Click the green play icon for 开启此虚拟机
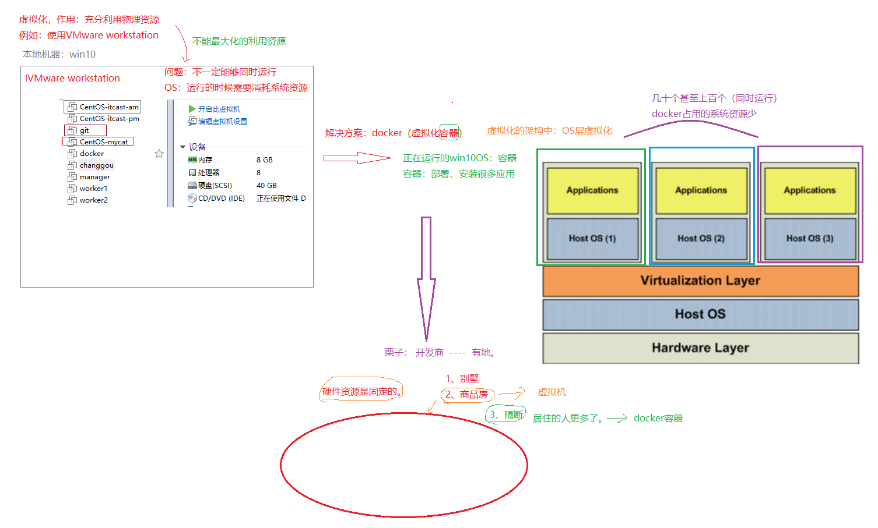This screenshot has width=878, height=528. click(192, 109)
